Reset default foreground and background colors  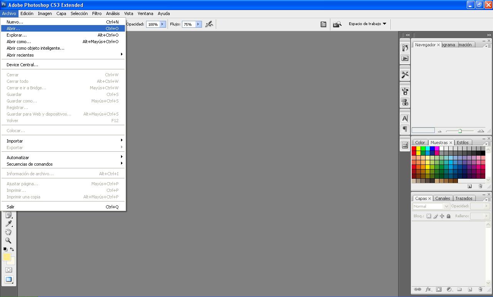click(5, 249)
